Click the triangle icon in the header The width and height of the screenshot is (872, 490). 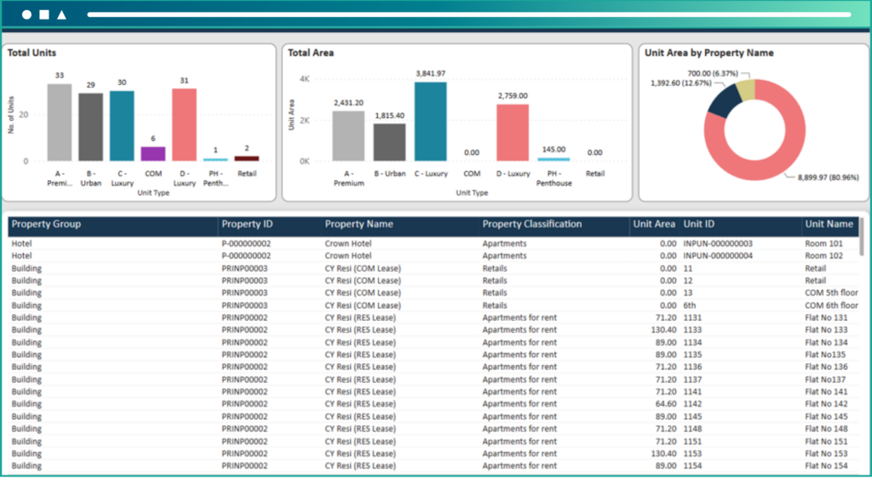[61, 15]
